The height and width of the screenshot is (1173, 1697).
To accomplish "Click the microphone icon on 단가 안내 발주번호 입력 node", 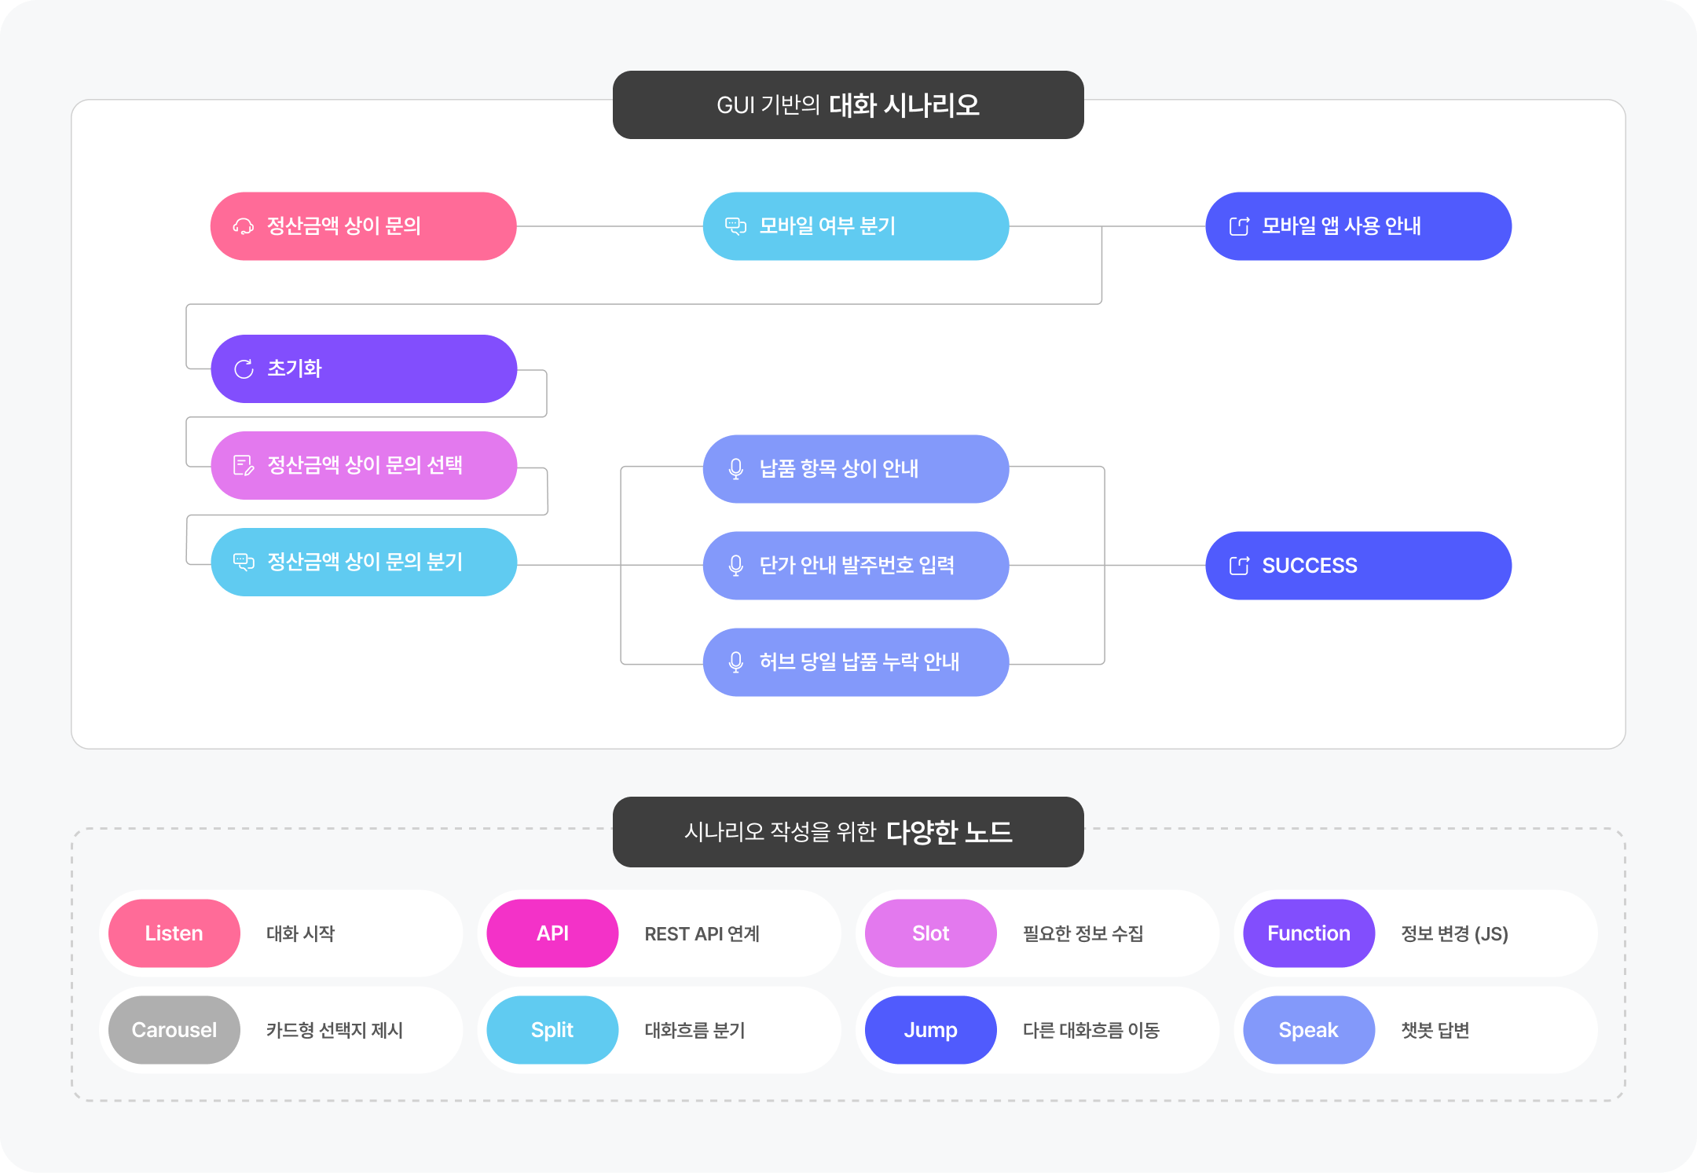I will pos(736,566).
